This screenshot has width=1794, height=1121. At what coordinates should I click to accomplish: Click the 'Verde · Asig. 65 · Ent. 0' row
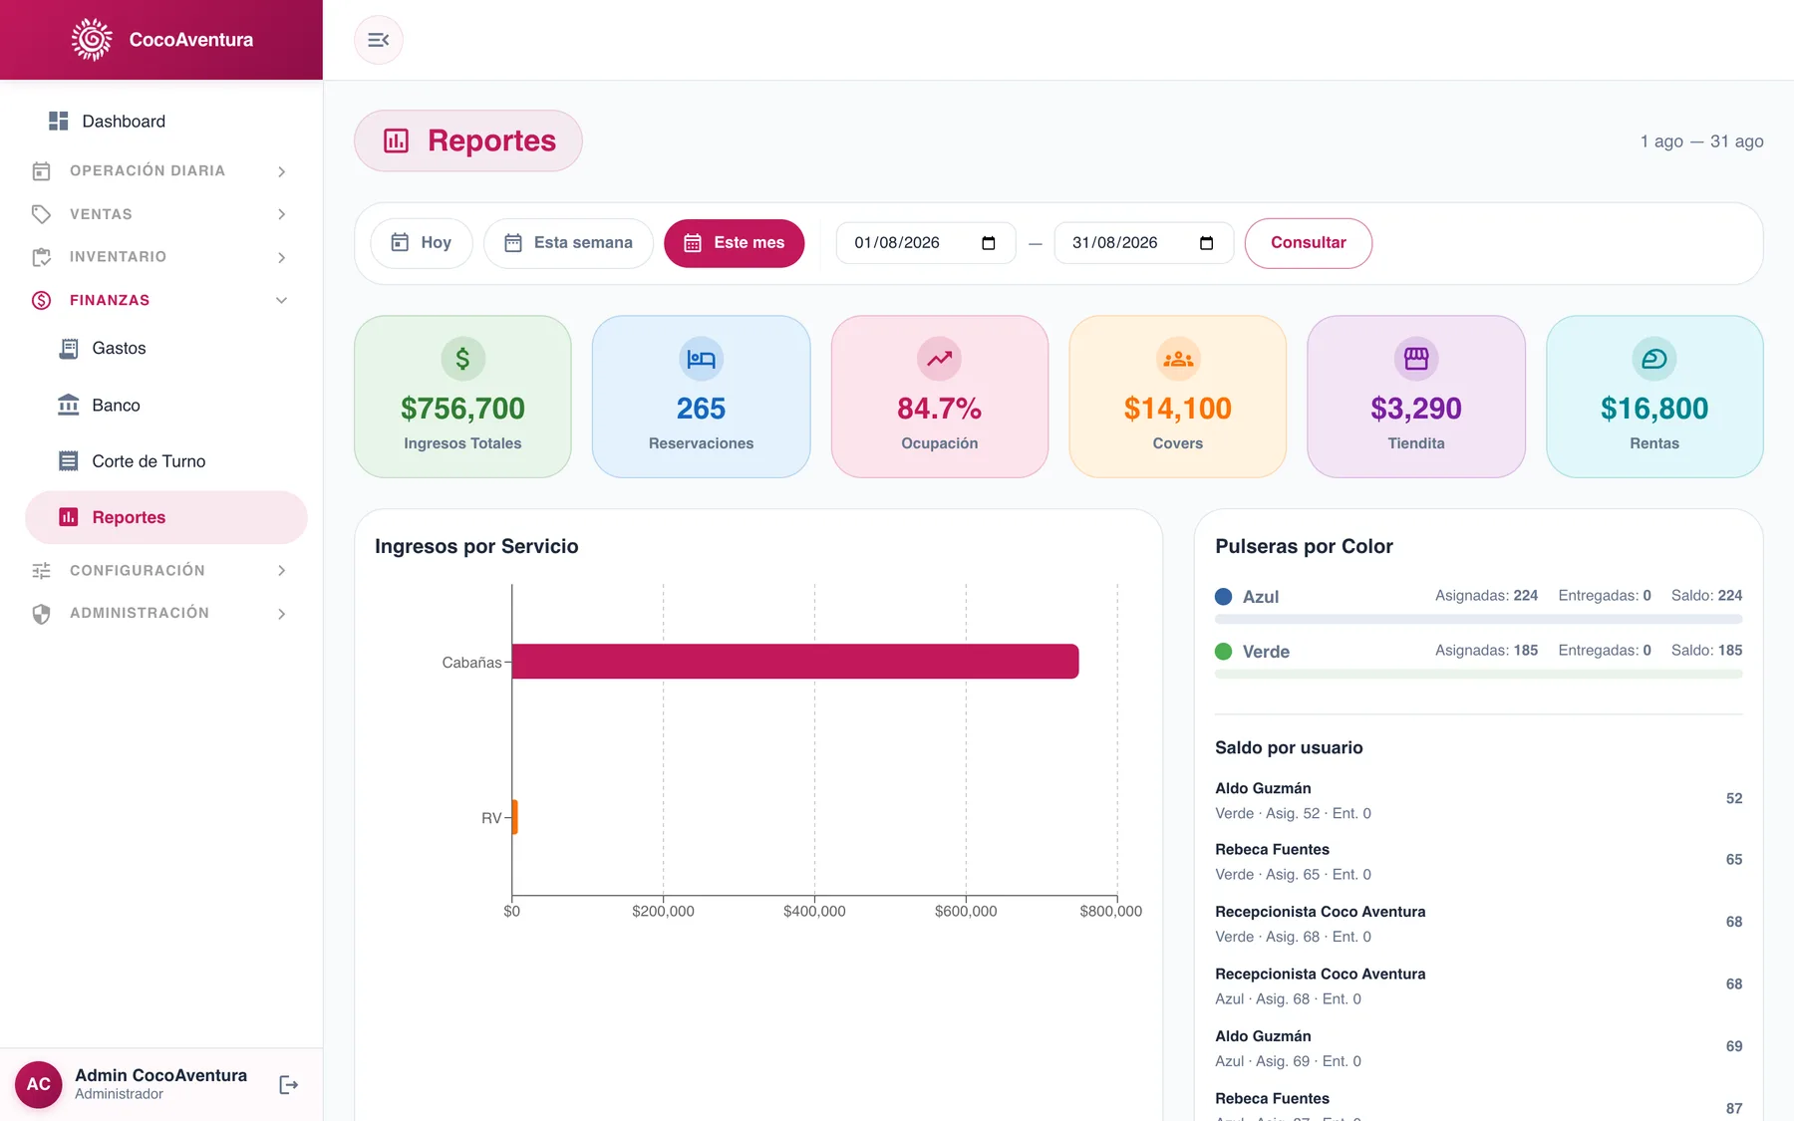1294,874
